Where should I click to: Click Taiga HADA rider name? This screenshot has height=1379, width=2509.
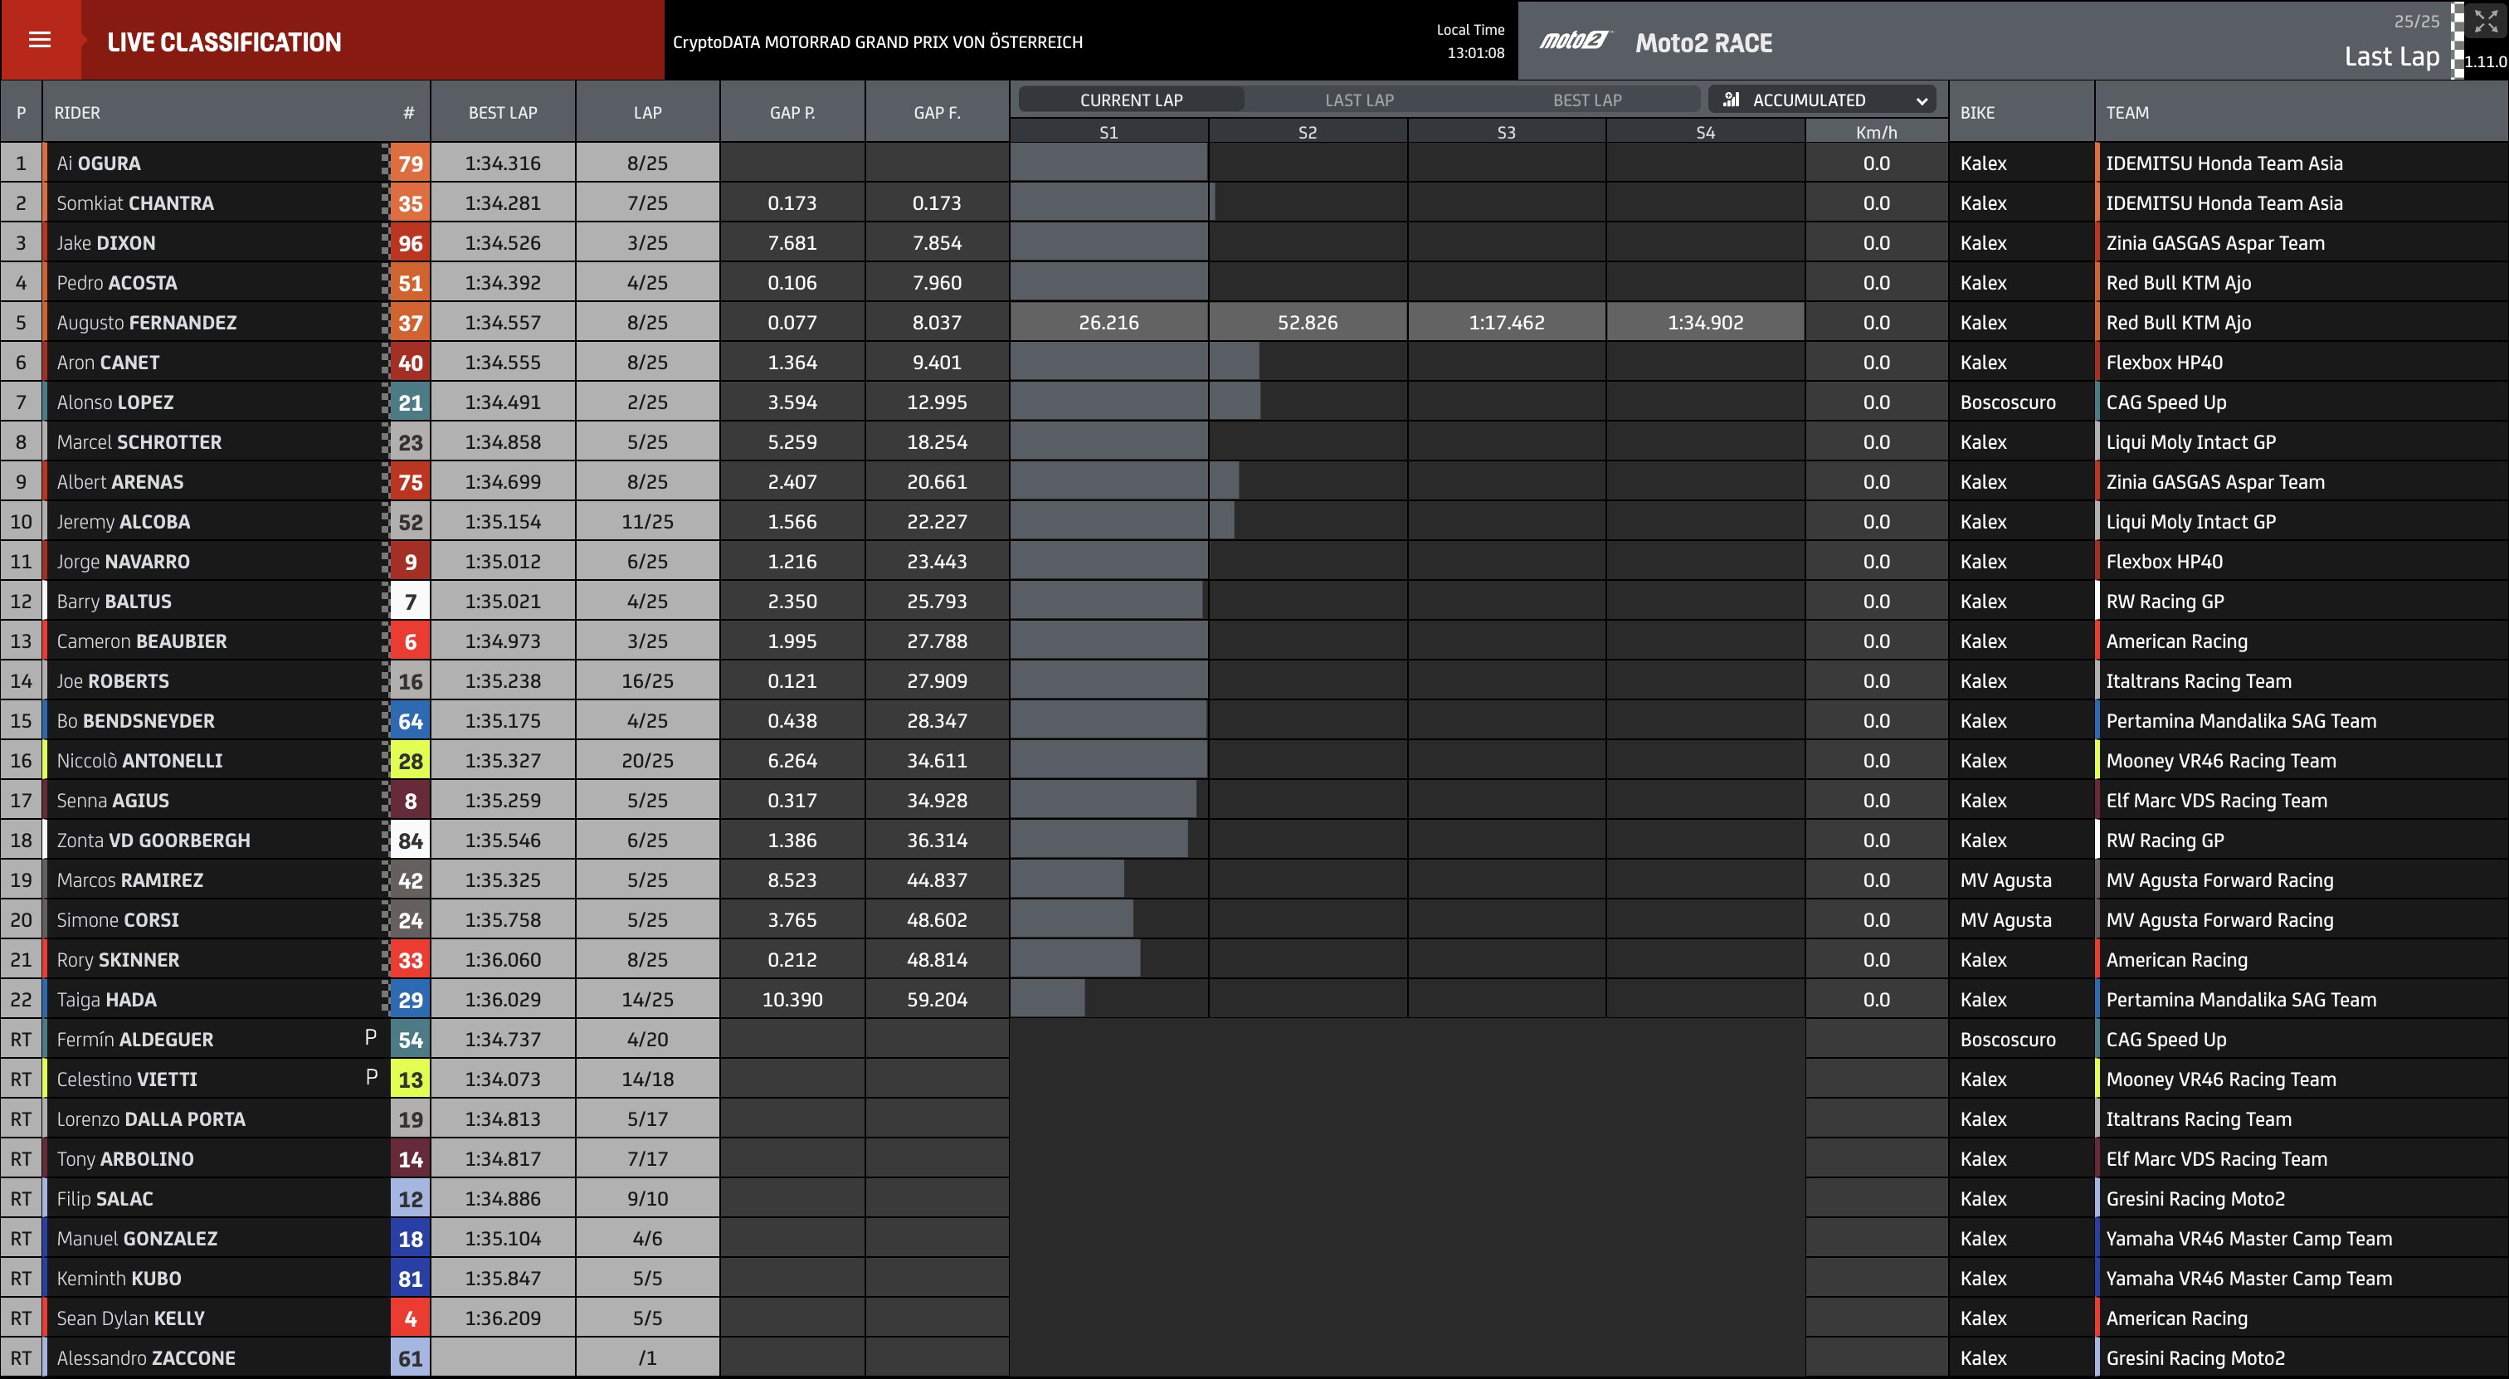click(x=106, y=999)
